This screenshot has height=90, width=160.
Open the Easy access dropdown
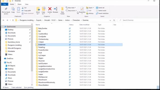click(71, 10)
